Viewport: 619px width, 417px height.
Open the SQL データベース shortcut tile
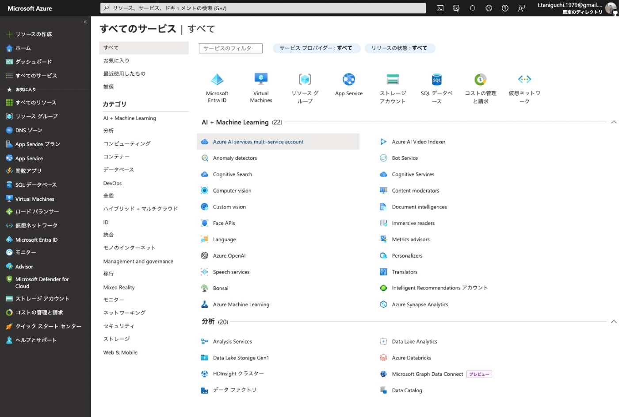[x=436, y=88]
